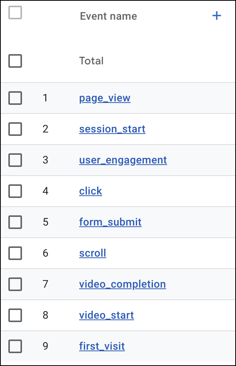Click the Event name column header

point(109,16)
